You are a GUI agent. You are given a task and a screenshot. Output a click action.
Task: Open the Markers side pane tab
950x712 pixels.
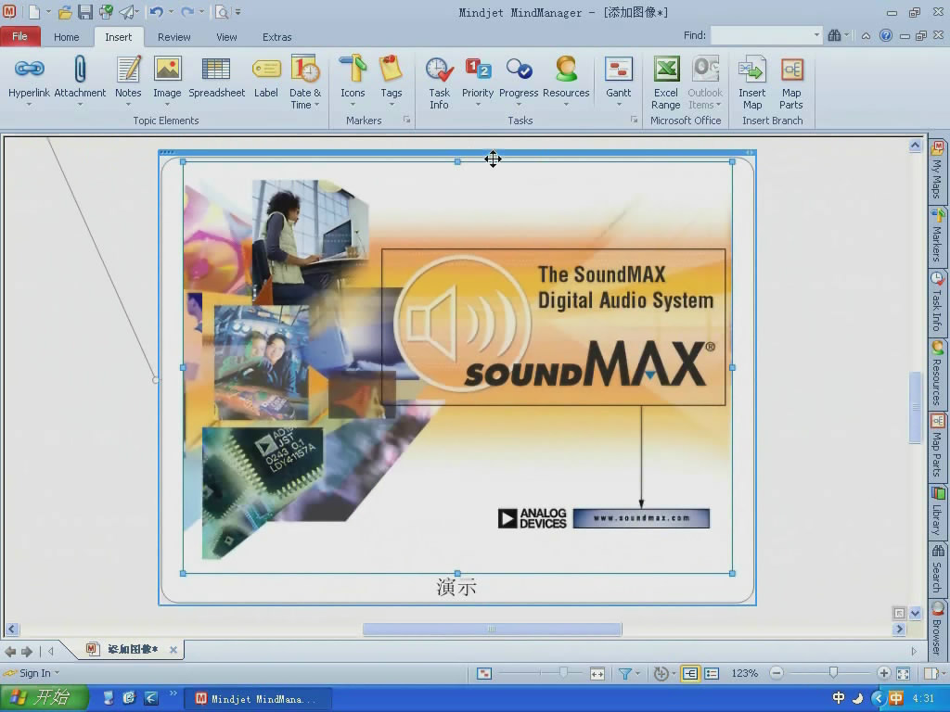(x=937, y=237)
